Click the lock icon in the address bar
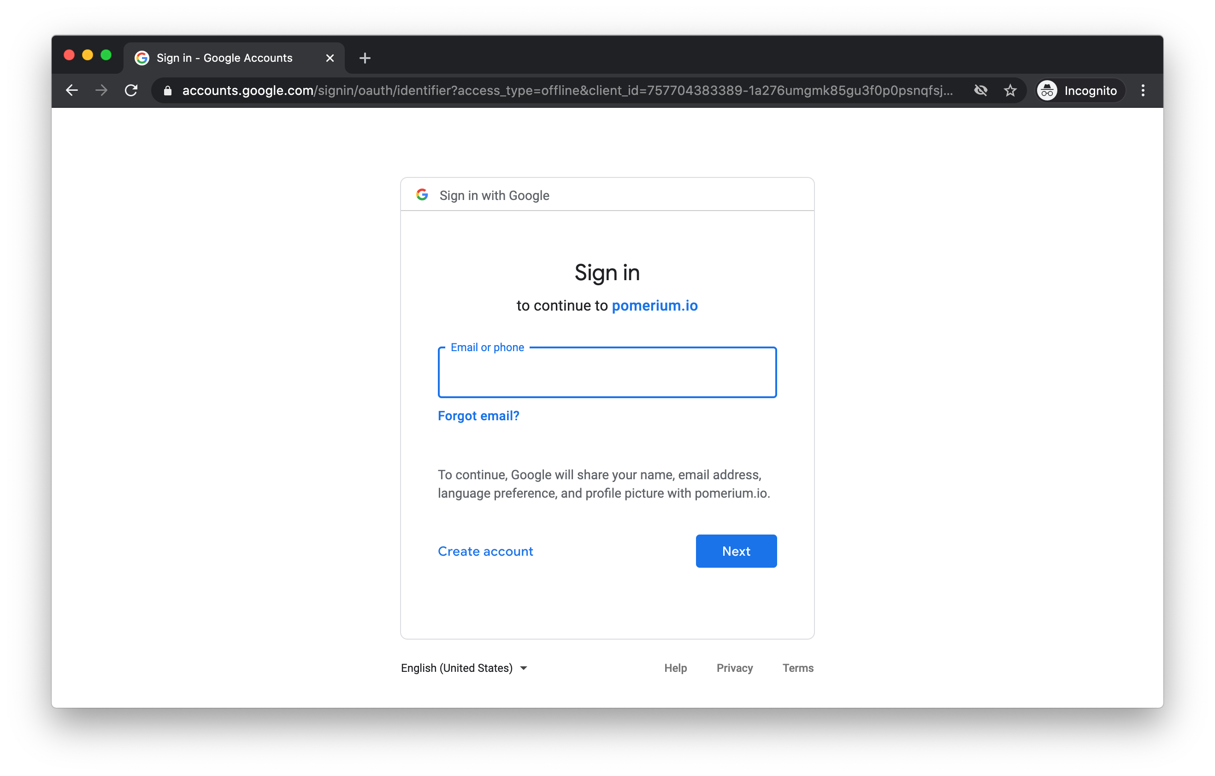The width and height of the screenshot is (1215, 776). point(168,91)
